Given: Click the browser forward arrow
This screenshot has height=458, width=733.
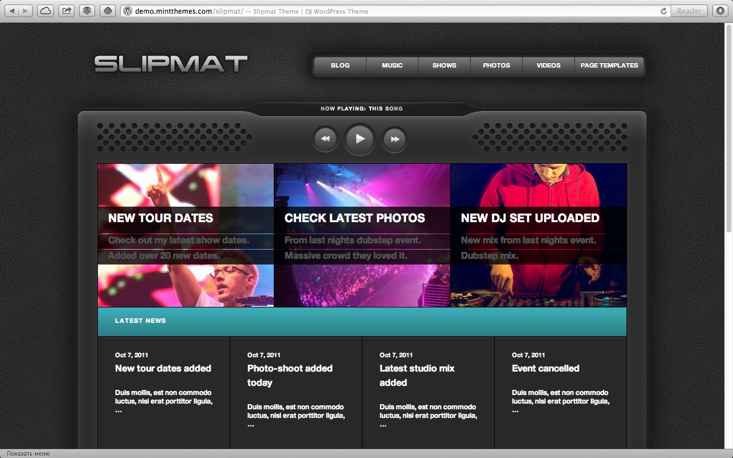Looking at the screenshot, I should 26,11.
